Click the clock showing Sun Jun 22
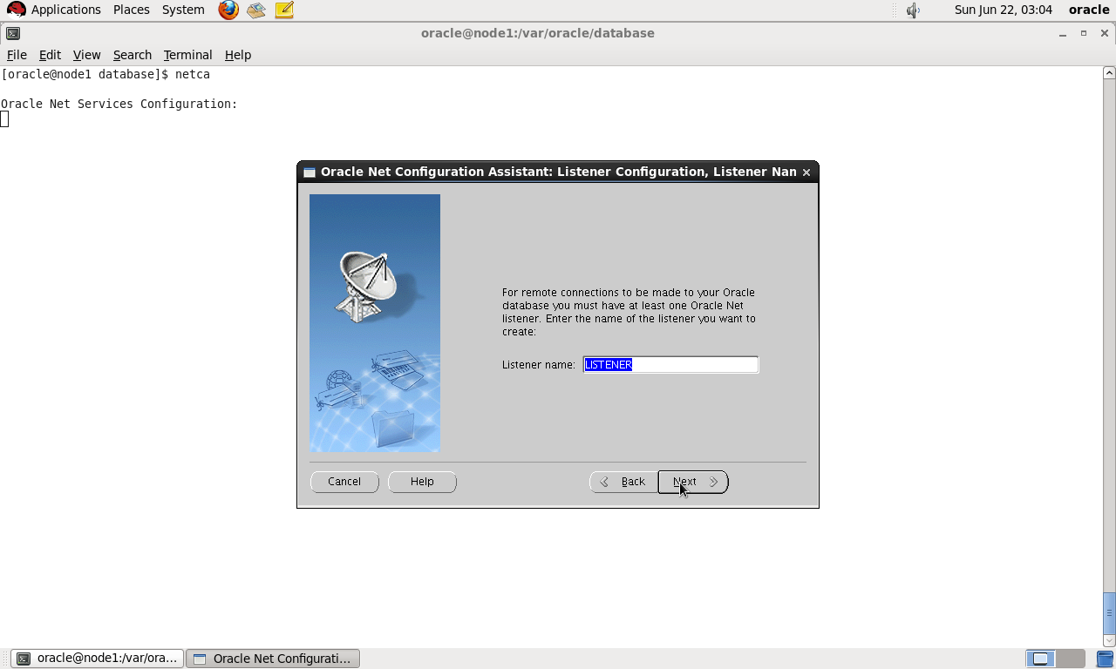The image size is (1116, 669). click(x=1004, y=10)
